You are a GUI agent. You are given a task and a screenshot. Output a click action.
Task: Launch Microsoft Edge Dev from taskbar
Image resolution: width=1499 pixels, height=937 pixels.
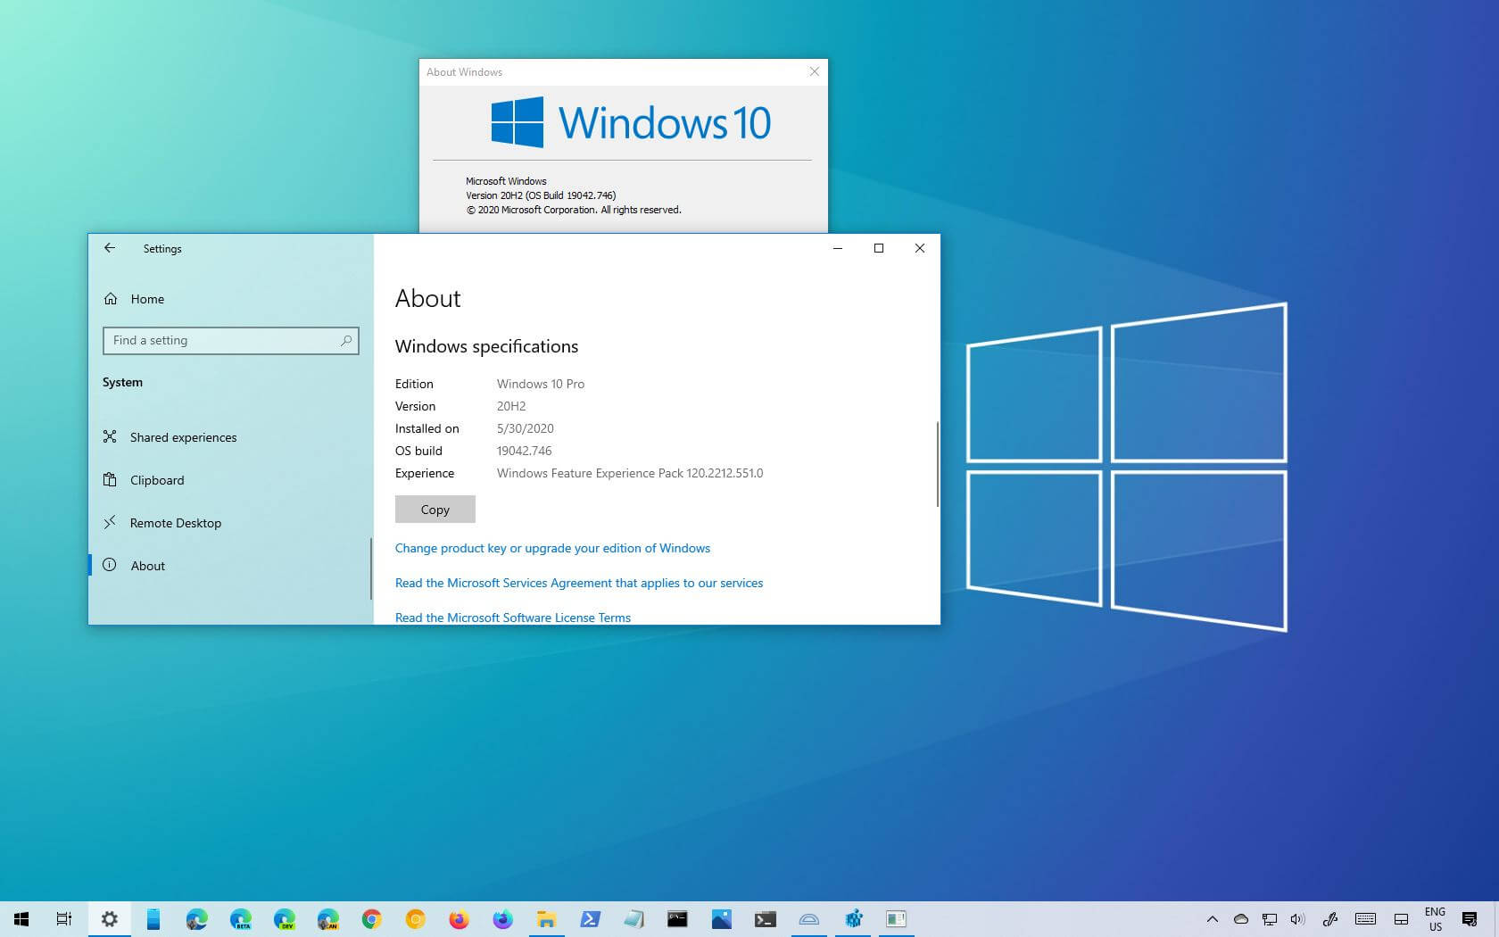click(284, 918)
